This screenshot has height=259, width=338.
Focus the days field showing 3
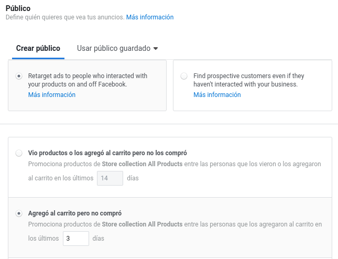click(76, 239)
